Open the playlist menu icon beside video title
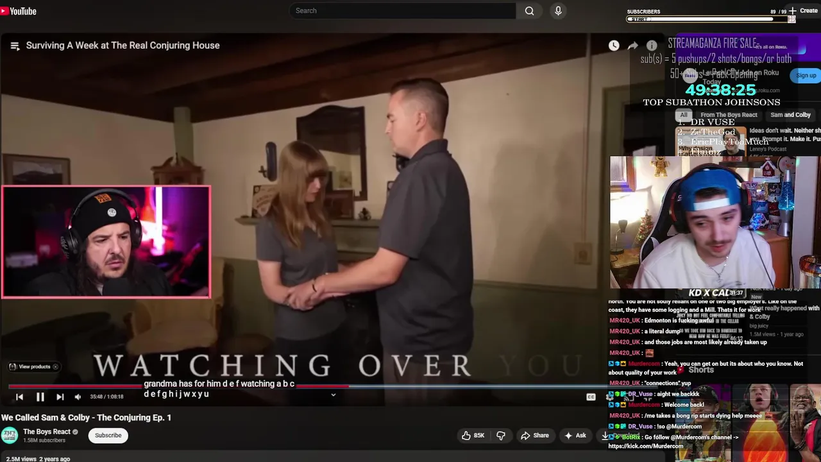 [15, 46]
